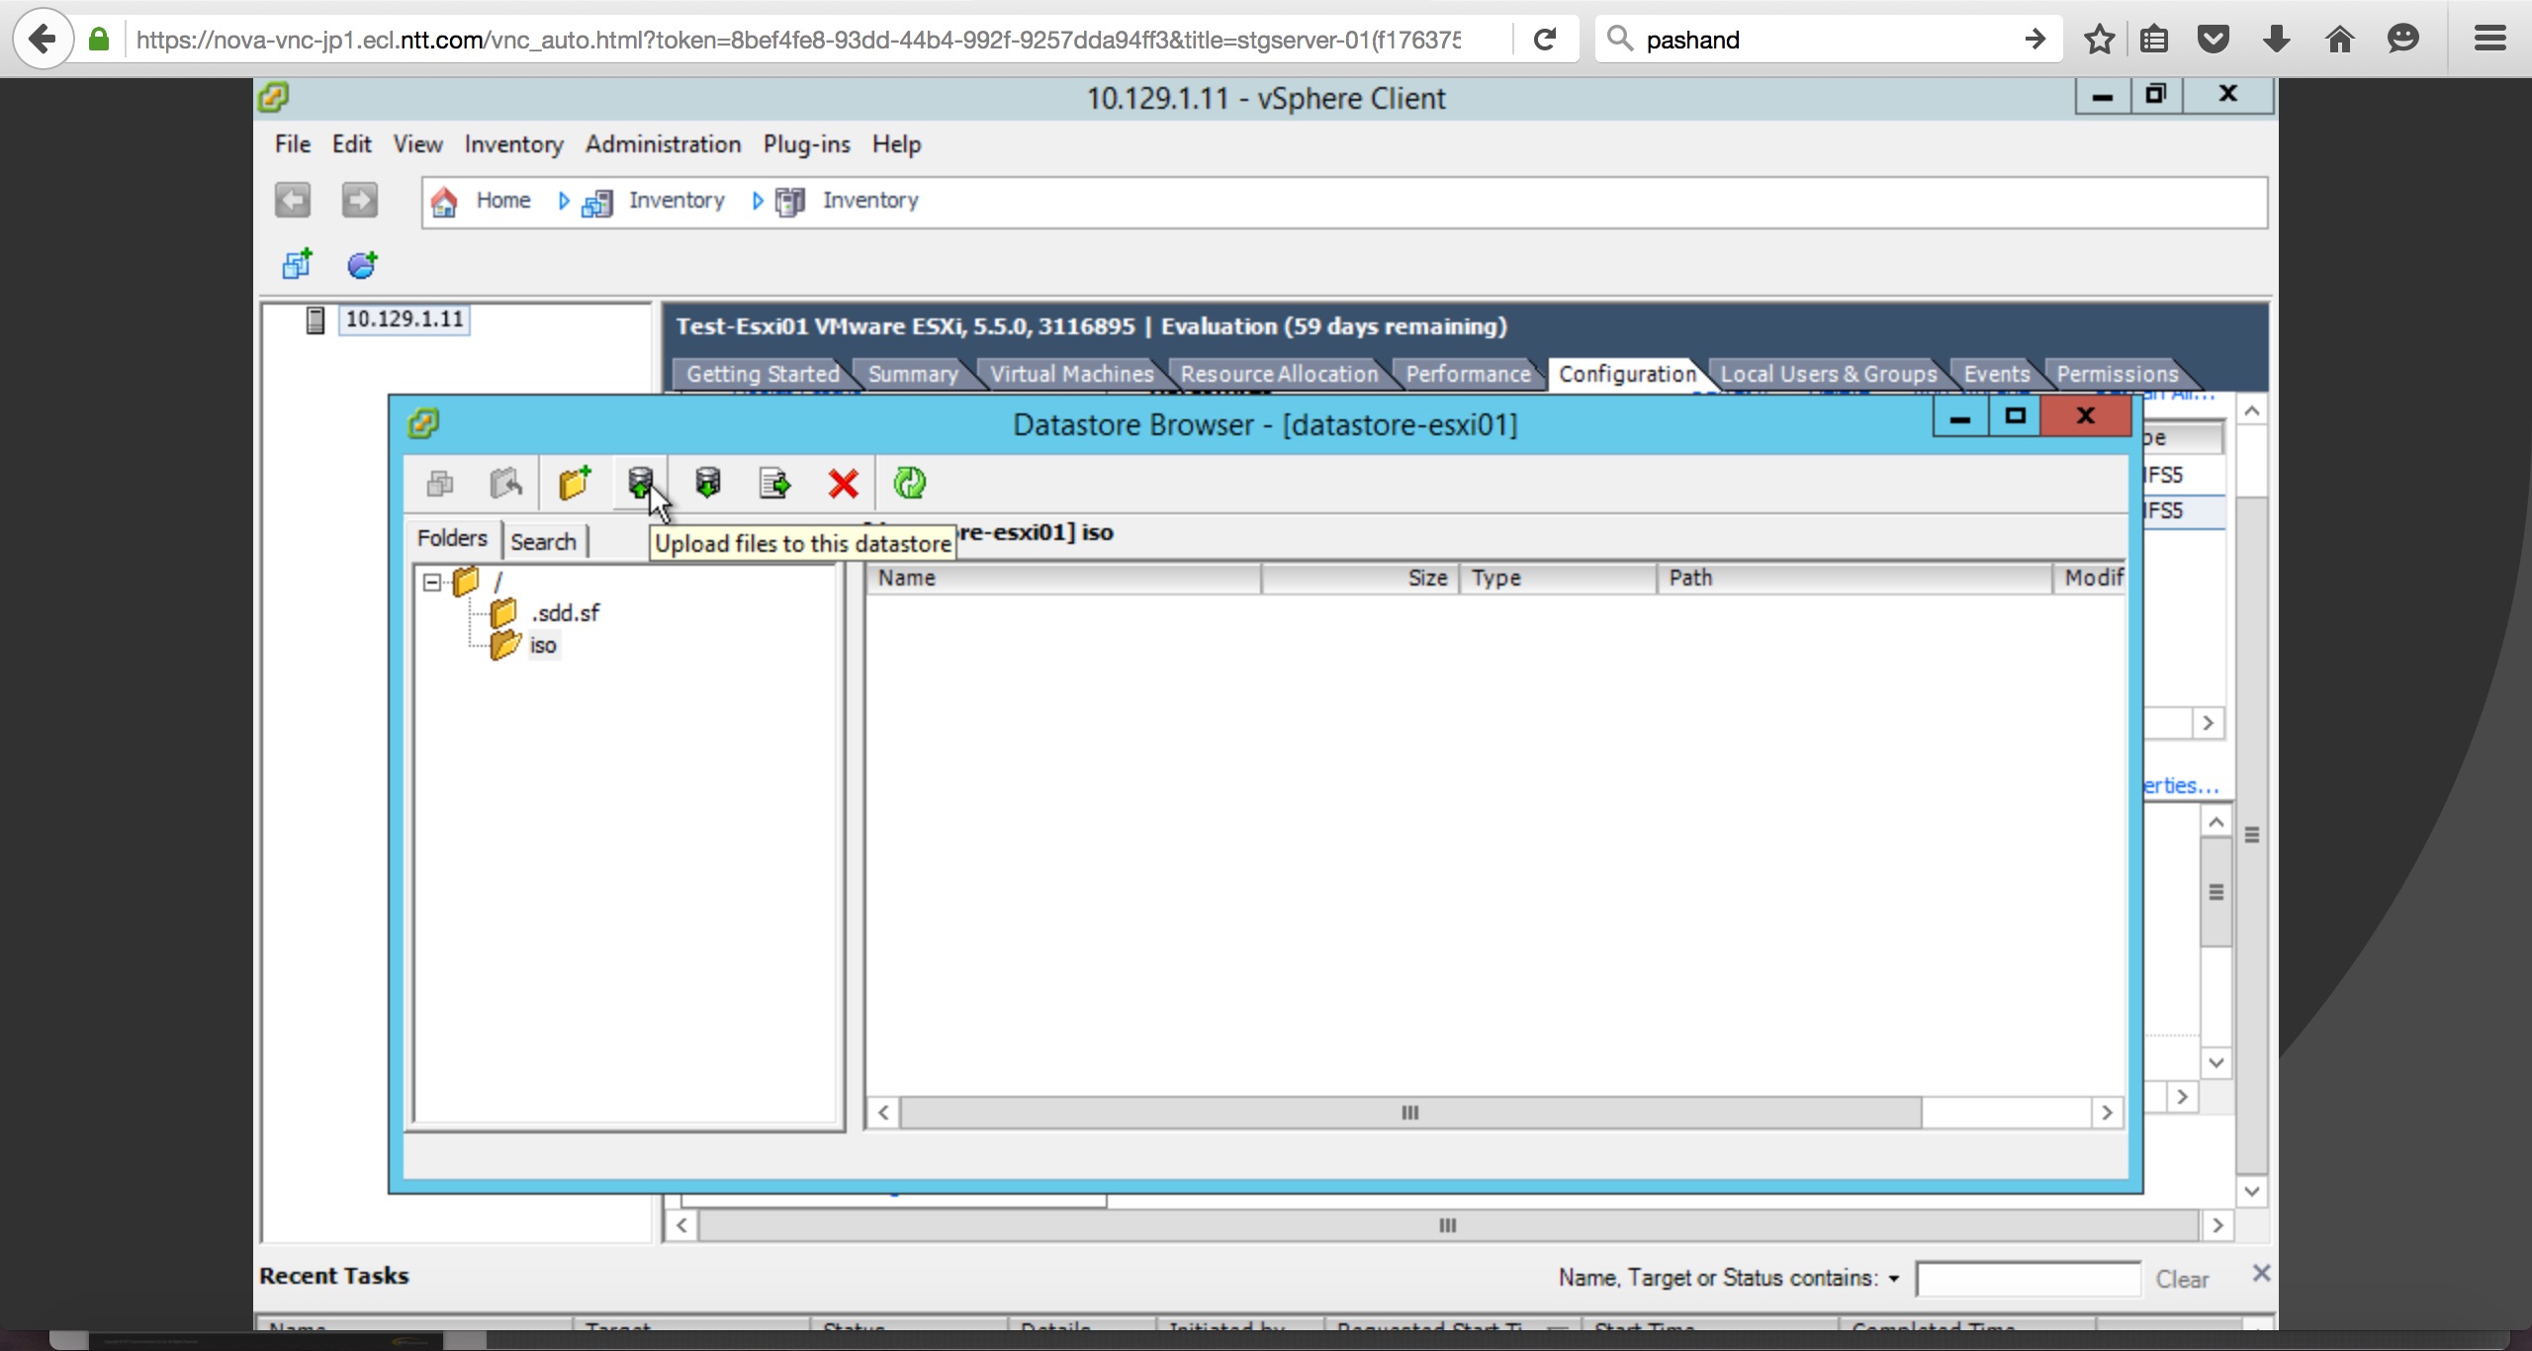Expand the breadcrumb arrow after Home
Image resolution: width=2532 pixels, height=1351 pixels.
564,201
